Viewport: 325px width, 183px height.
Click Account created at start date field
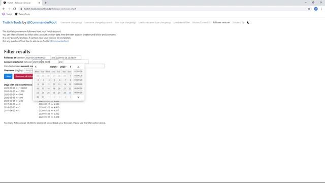45,62
